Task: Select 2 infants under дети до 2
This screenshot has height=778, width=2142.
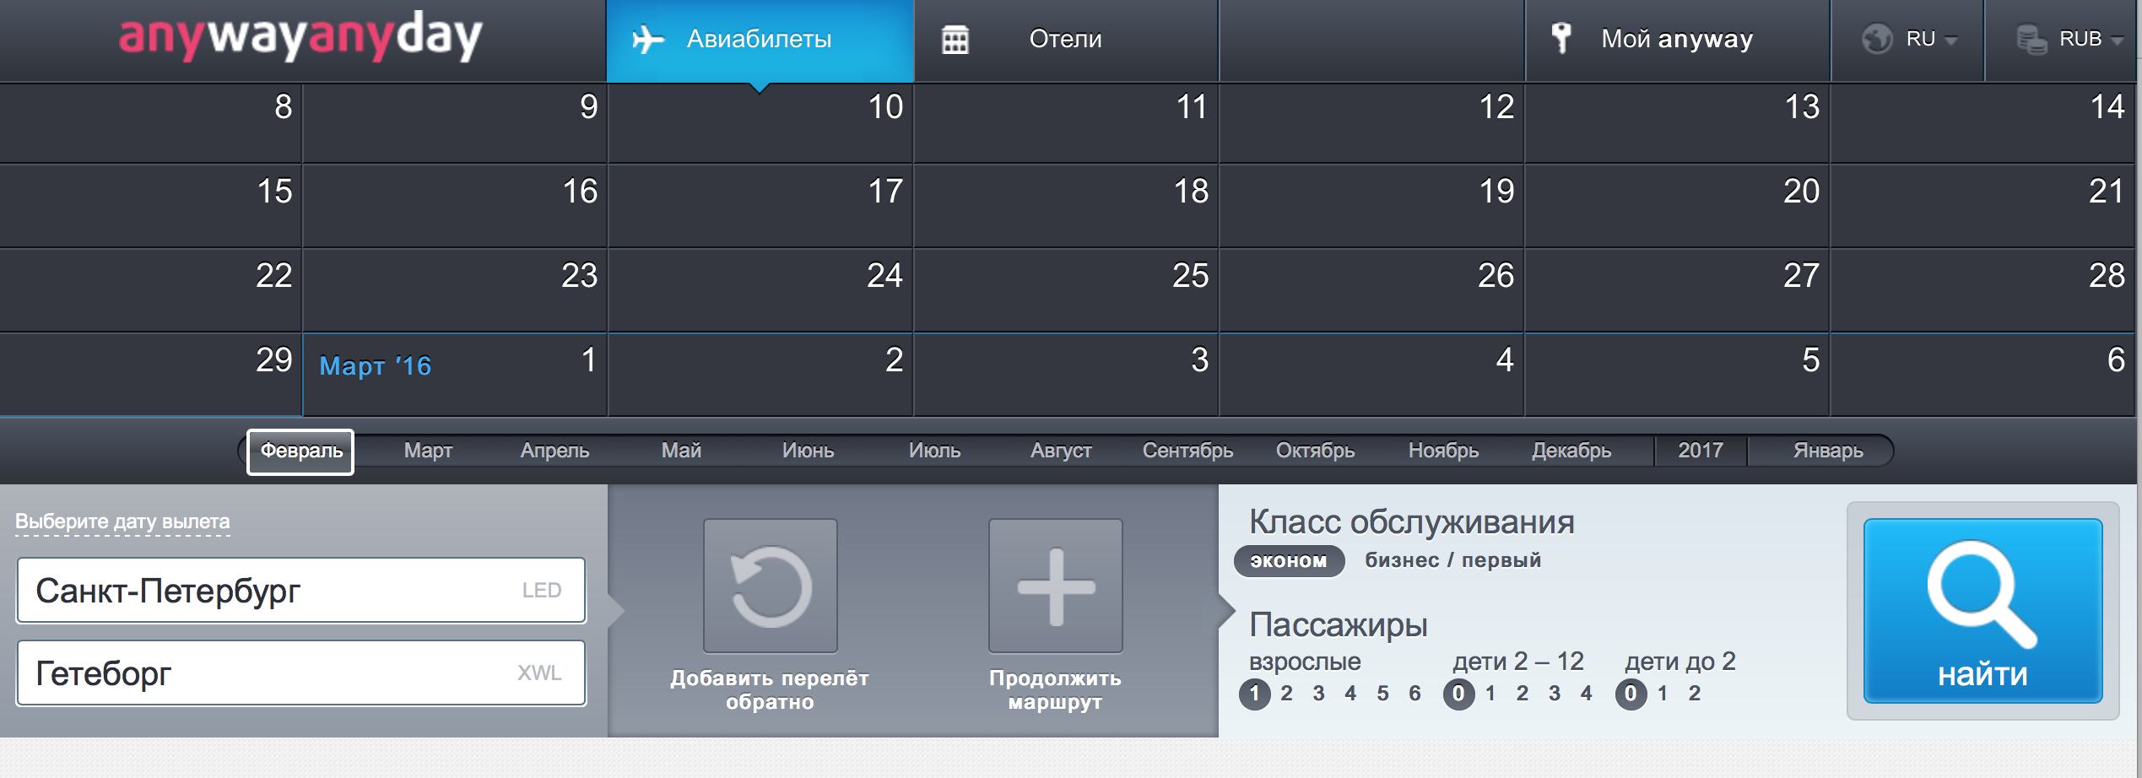Action: coord(1695,694)
